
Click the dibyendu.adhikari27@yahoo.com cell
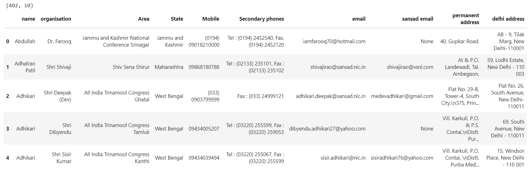(x=327, y=129)
